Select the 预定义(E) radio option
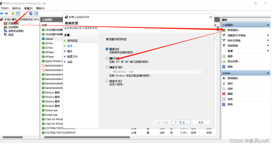The image size is (274, 146). (107, 67)
